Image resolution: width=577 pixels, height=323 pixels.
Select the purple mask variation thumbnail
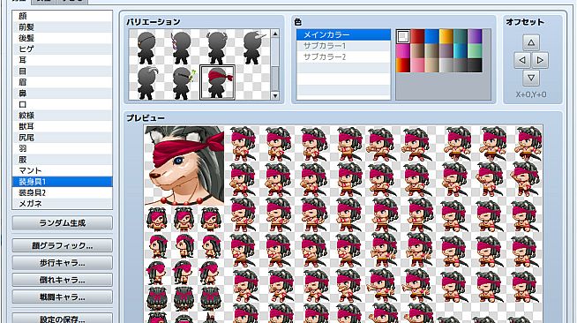(182, 48)
